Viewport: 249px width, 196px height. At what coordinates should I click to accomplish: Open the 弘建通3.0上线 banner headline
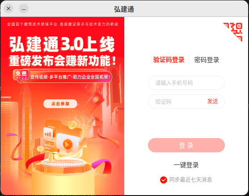tap(62, 44)
